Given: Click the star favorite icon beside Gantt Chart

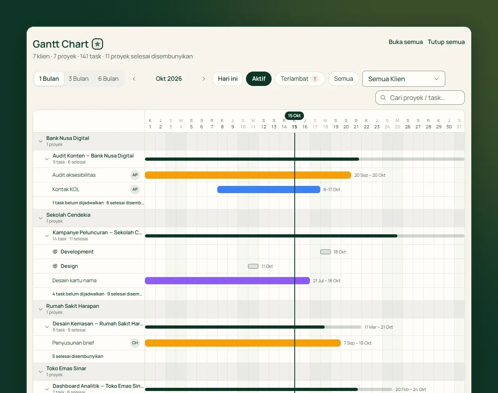Looking at the screenshot, I should [x=97, y=44].
